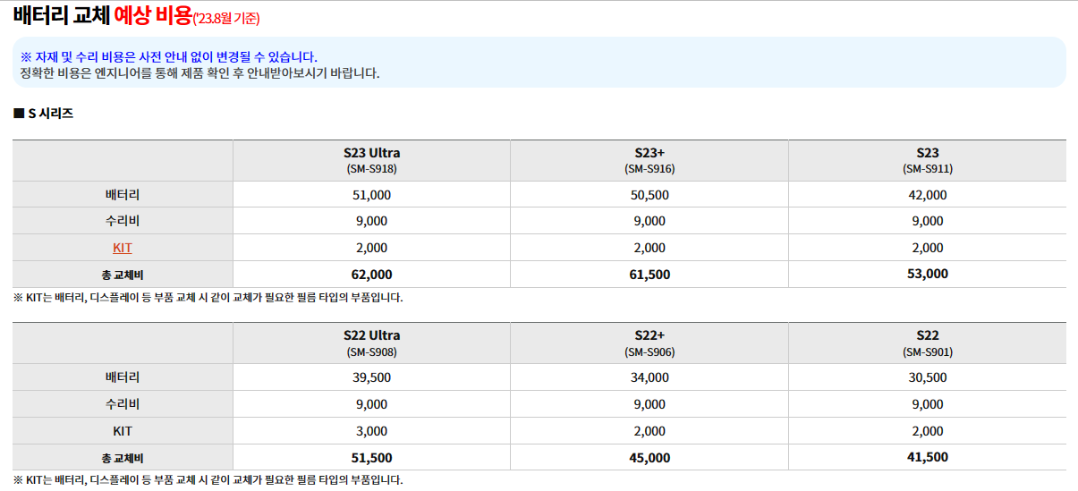The height and width of the screenshot is (491, 1078).
Task: Click the S23 (SM-S911) 수리비 value 9,000
Action: (928, 221)
